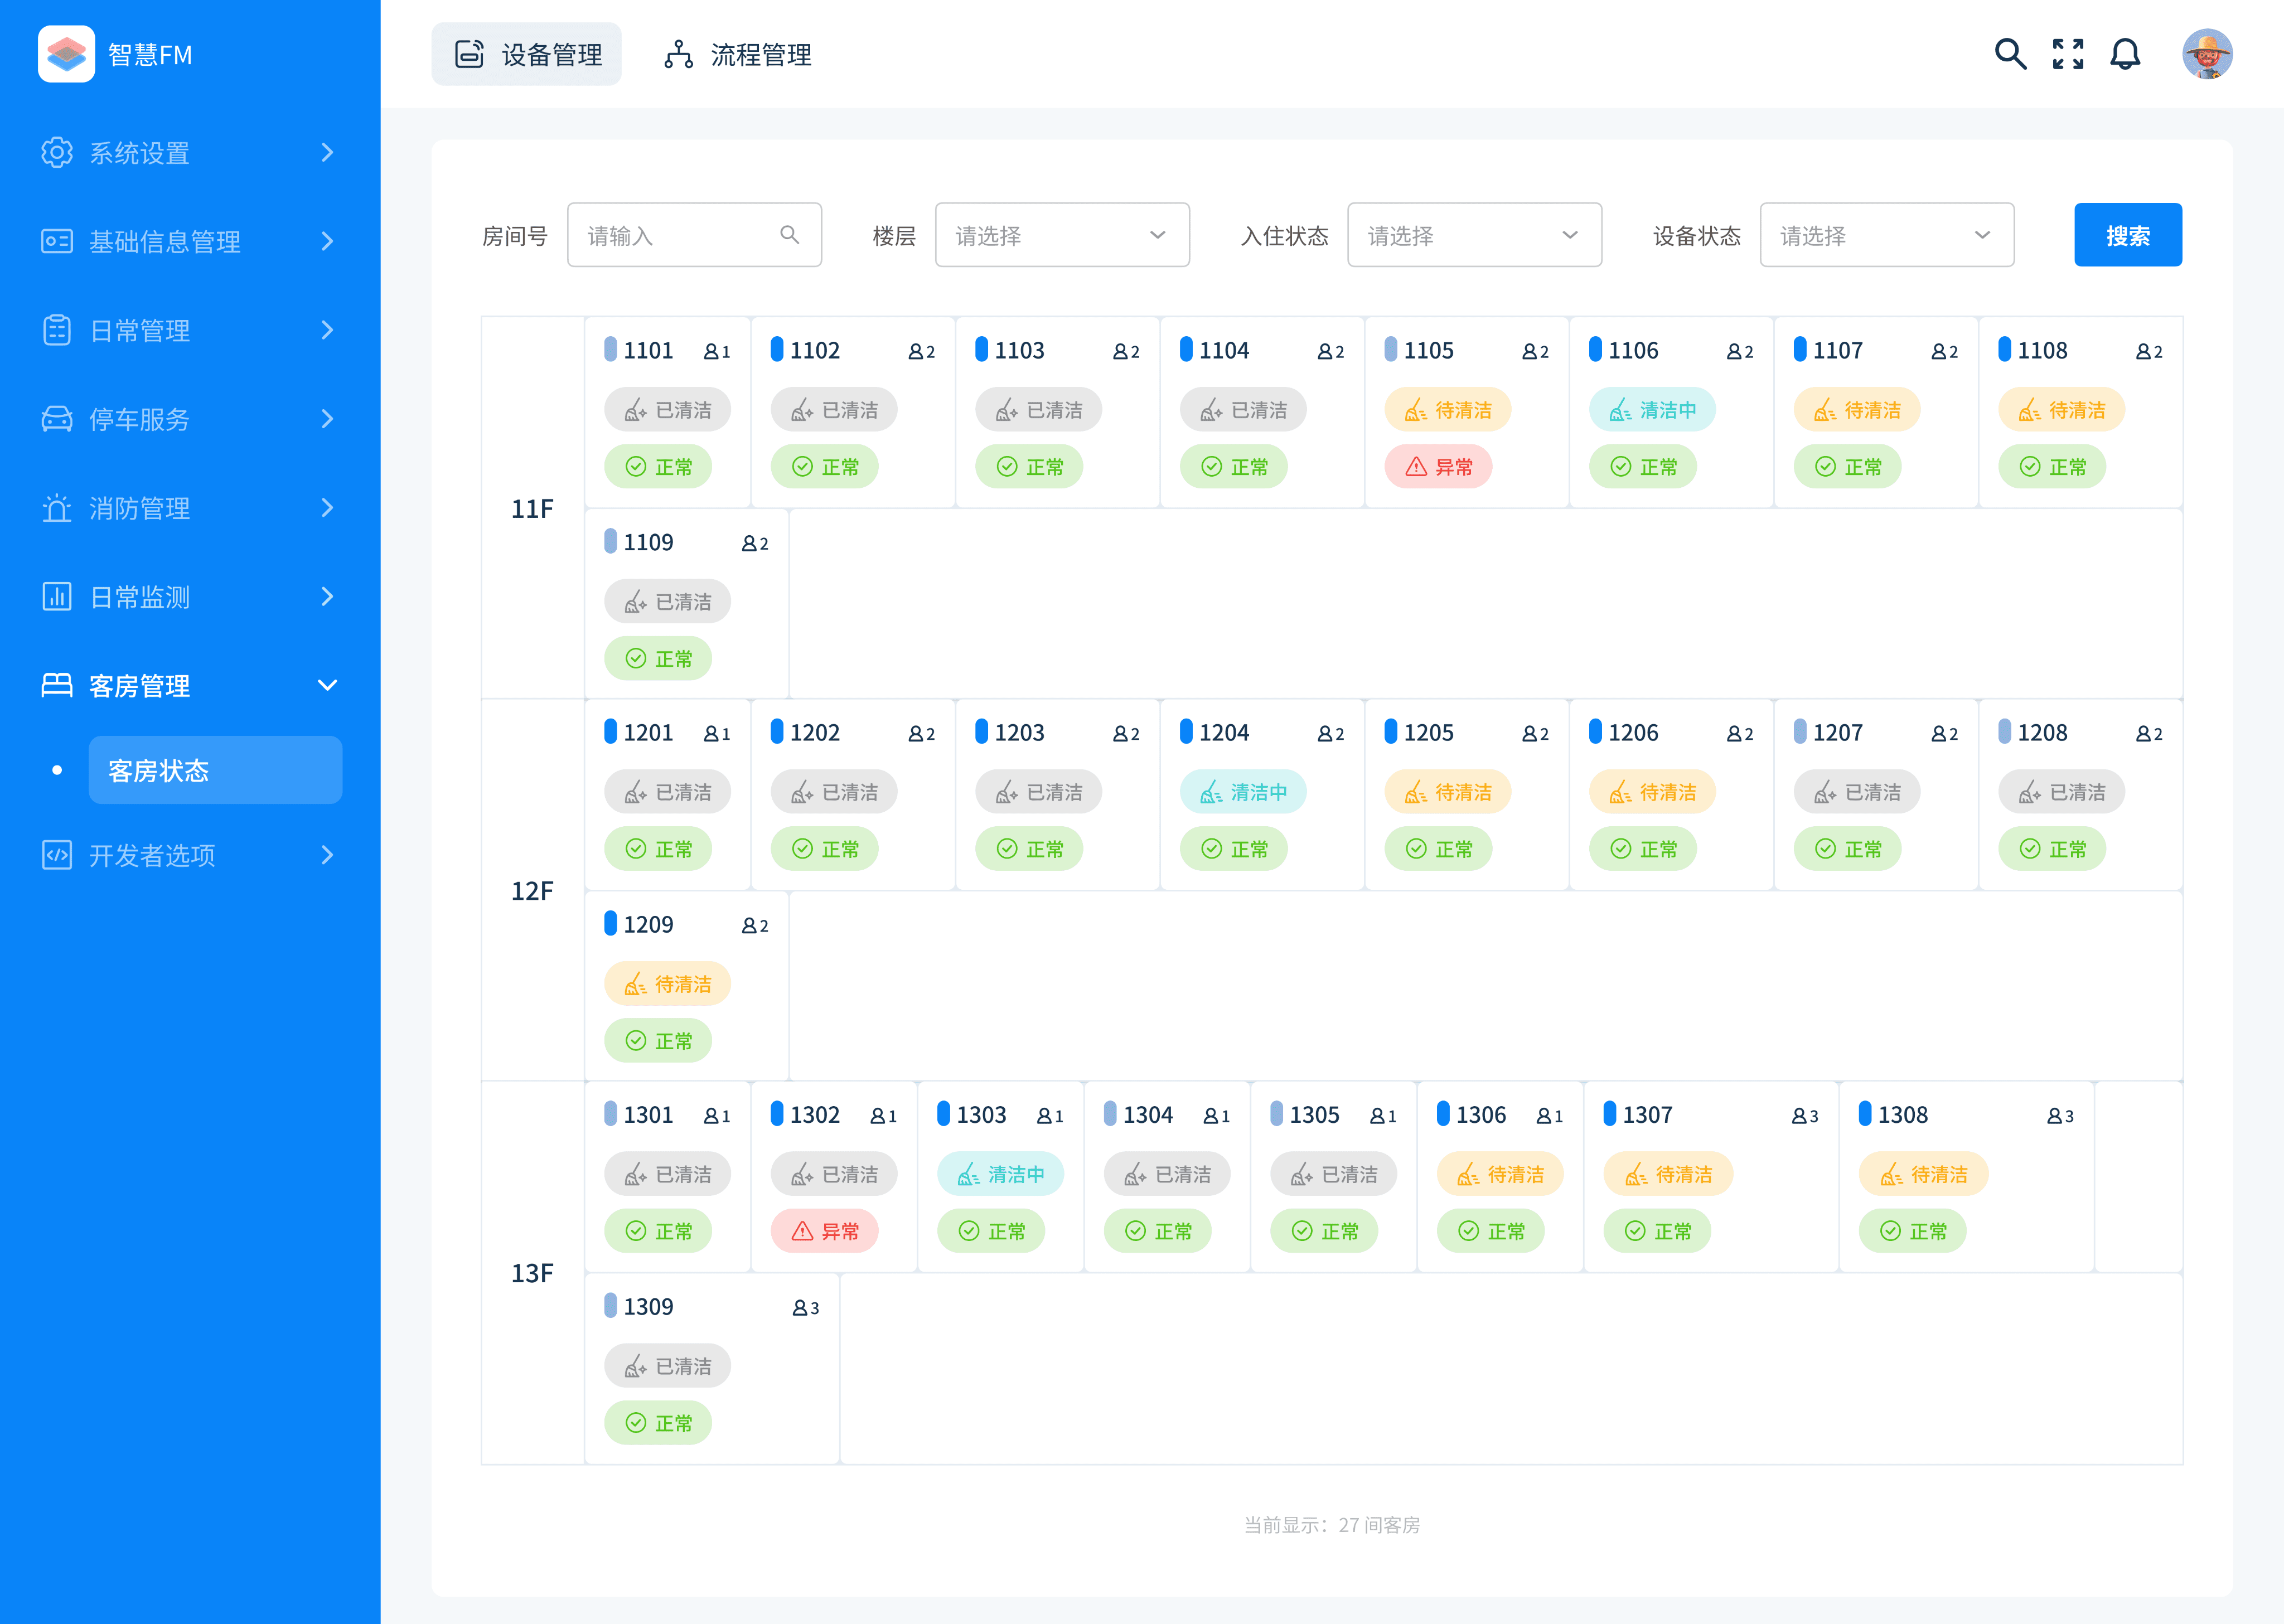Expand the 消防管理 sidebar menu
This screenshot has width=2284, height=1624.
coord(190,508)
